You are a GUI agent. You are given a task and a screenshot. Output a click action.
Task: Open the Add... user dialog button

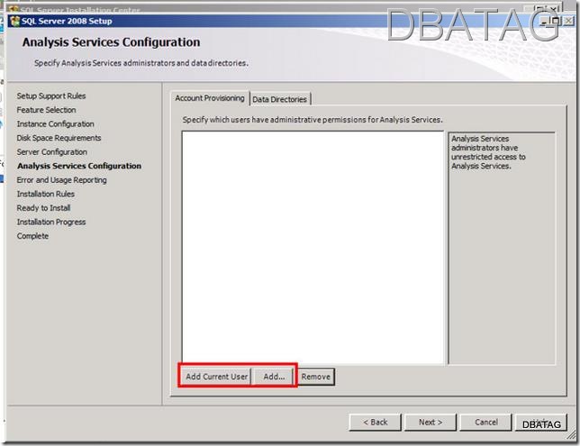click(x=274, y=377)
